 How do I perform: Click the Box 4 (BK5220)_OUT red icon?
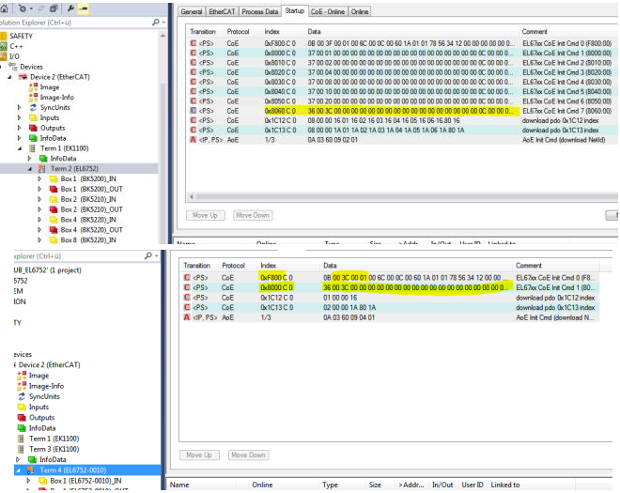tap(54, 230)
